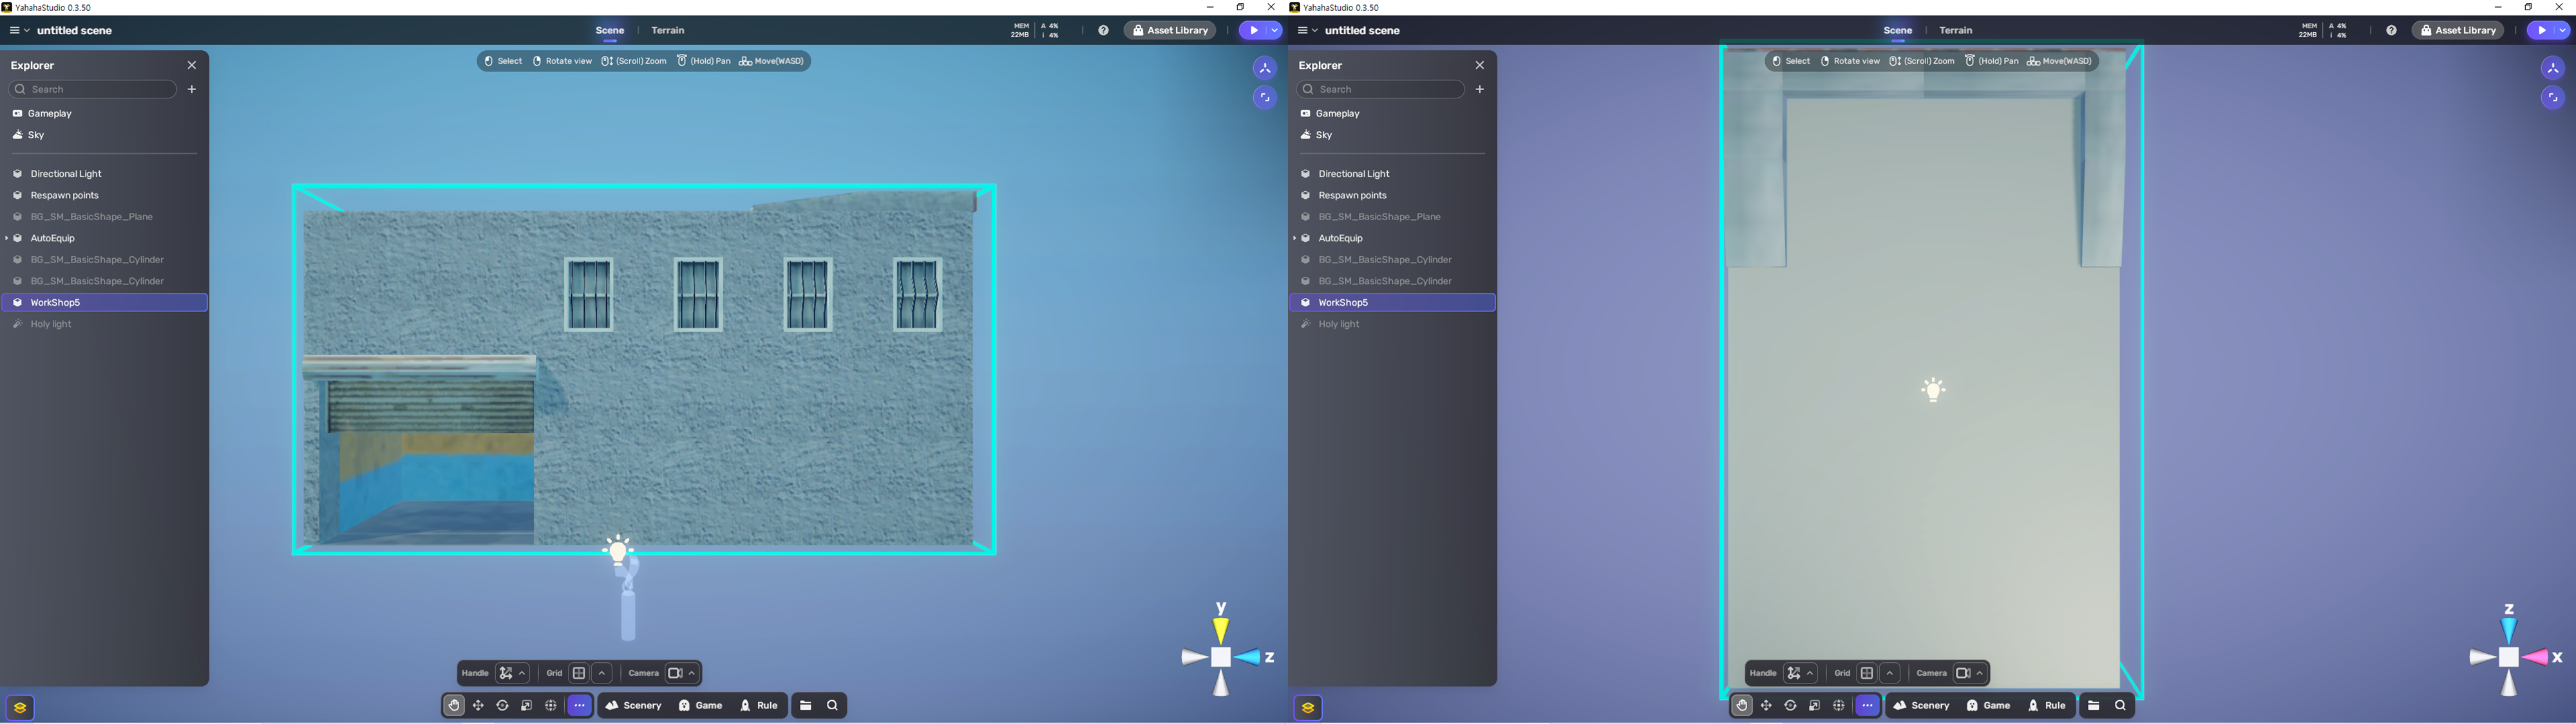Click the frame selection round button in right window
This screenshot has width=2576, height=724.
point(2552,98)
